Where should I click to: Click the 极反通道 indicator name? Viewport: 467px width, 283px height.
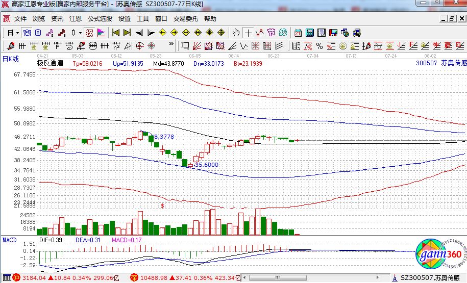[50, 64]
